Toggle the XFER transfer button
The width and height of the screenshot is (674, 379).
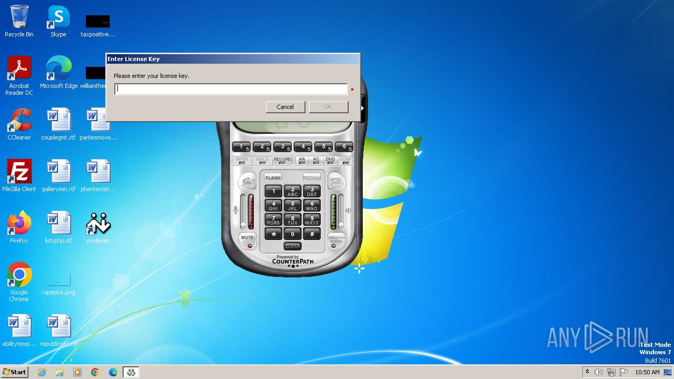click(242, 161)
